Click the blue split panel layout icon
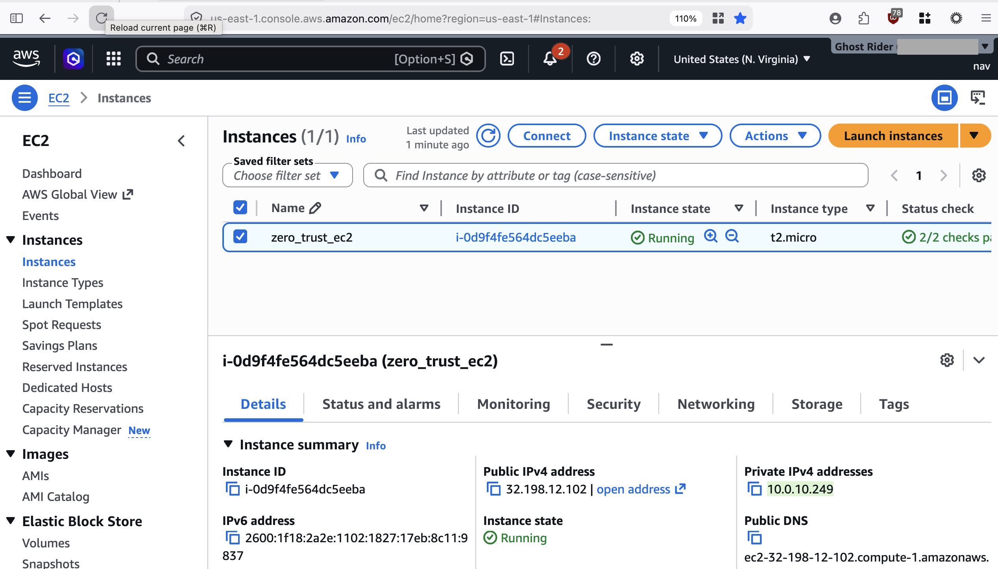This screenshot has width=998, height=569. tap(944, 98)
